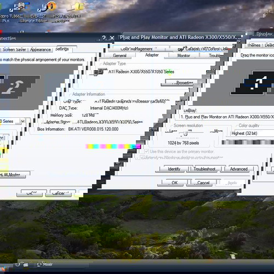Switch to the Monitor tab
The image size is (274, 274).
pos(184,55)
